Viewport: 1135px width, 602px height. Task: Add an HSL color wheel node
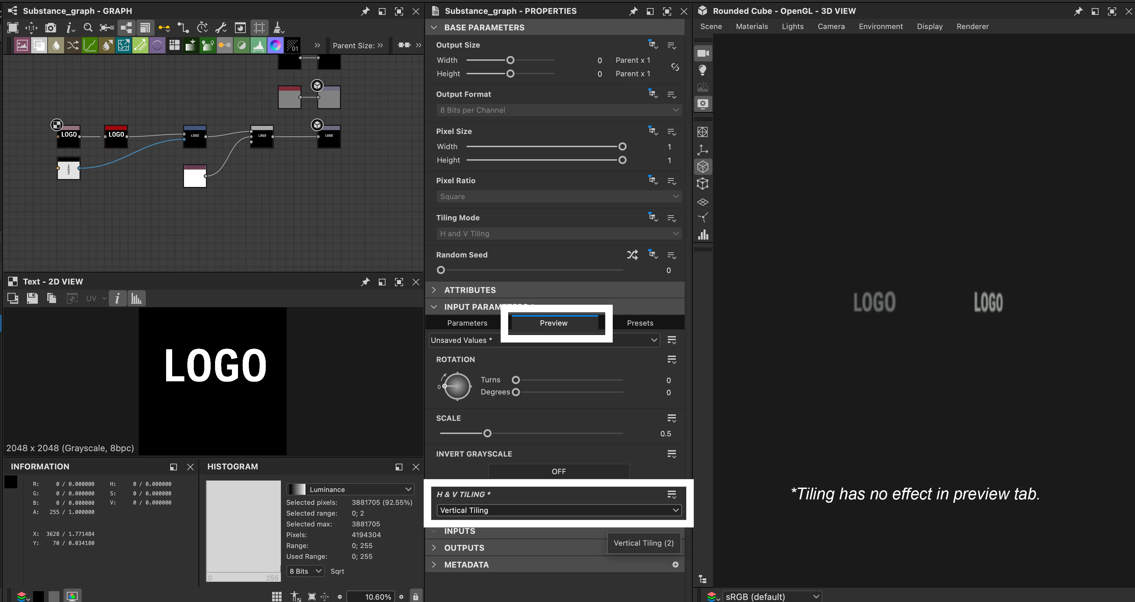coord(275,45)
